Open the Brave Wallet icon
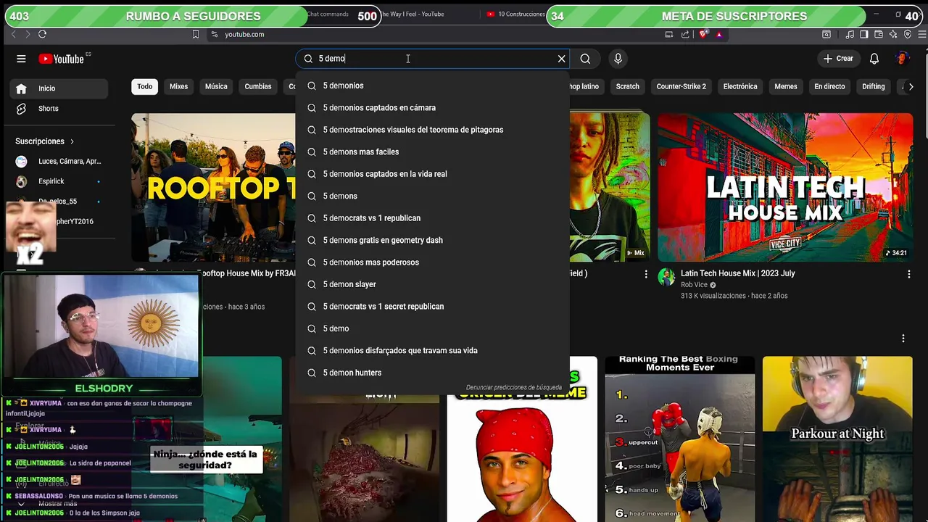The height and width of the screenshot is (522, 928). (878, 34)
